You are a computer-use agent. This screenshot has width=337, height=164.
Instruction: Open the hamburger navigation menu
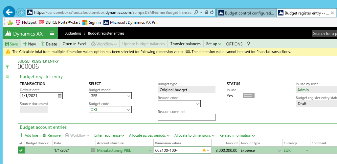tap(52, 33)
